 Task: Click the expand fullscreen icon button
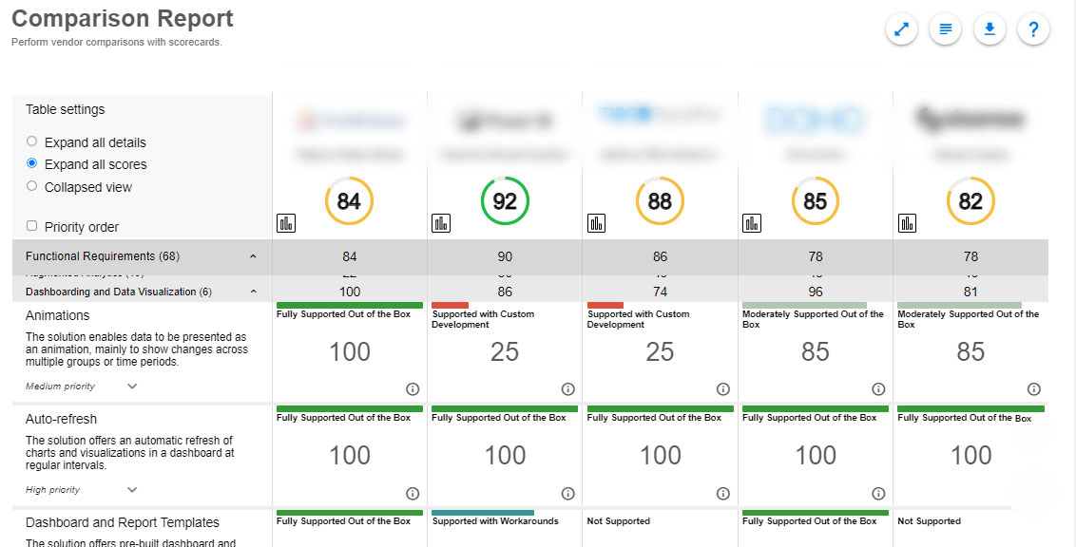point(901,29)
